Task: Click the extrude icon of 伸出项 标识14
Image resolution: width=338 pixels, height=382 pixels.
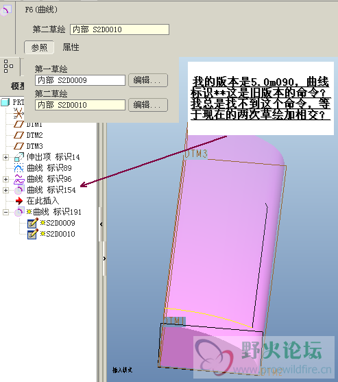Action: click(x=19, y=157)
